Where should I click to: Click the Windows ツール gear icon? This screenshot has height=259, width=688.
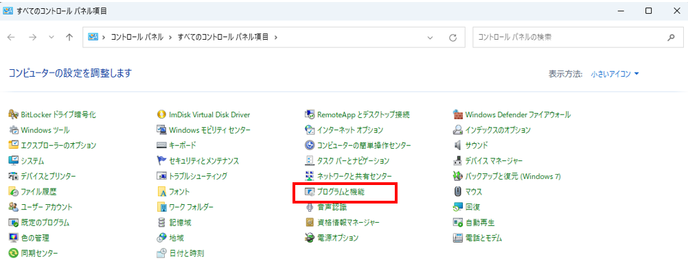coord(13,130)
